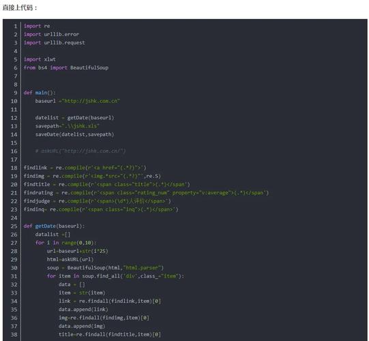
Task: Click 'url=baseurl+str(i*25)' line
Action: [78, 251]
